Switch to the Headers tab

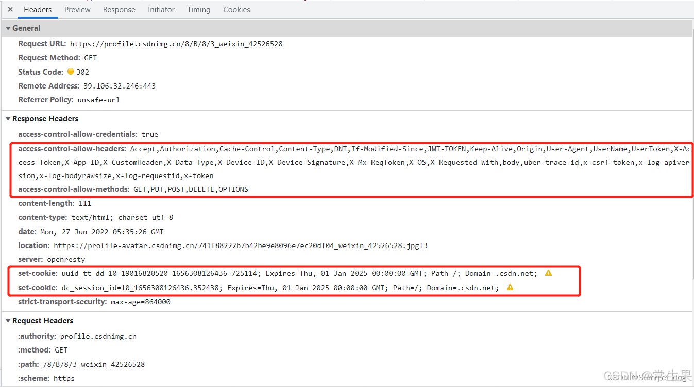point(38,9)
